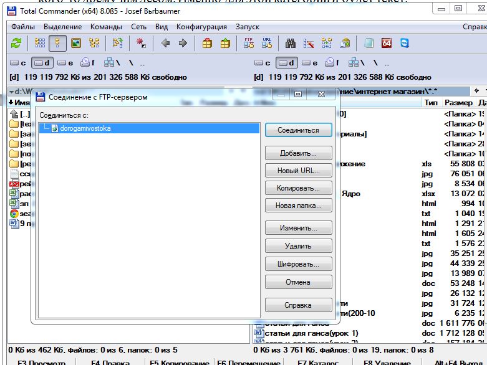Select optical drive f in left panel
487x365 pixels.
pos(87,63)
